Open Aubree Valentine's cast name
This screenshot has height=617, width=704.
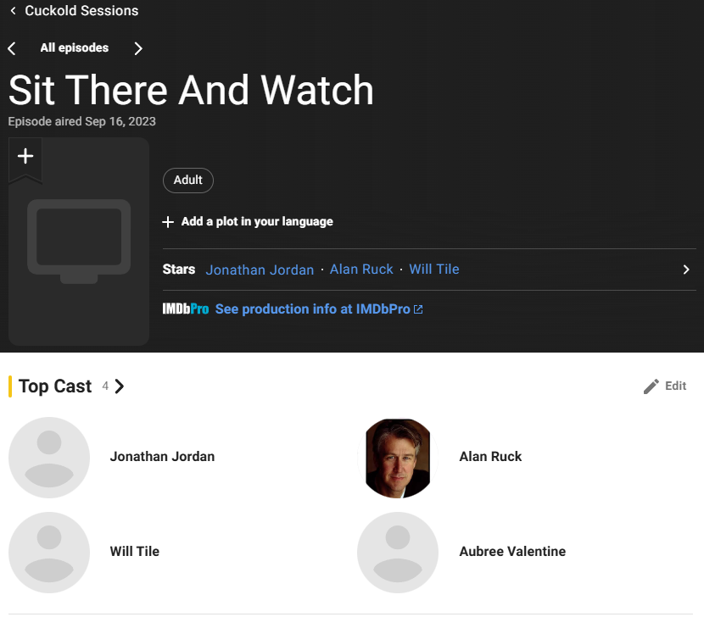coord(512,552)
